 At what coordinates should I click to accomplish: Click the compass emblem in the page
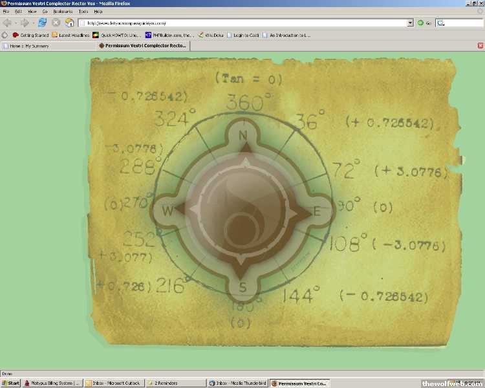click(x=243, y=211)
